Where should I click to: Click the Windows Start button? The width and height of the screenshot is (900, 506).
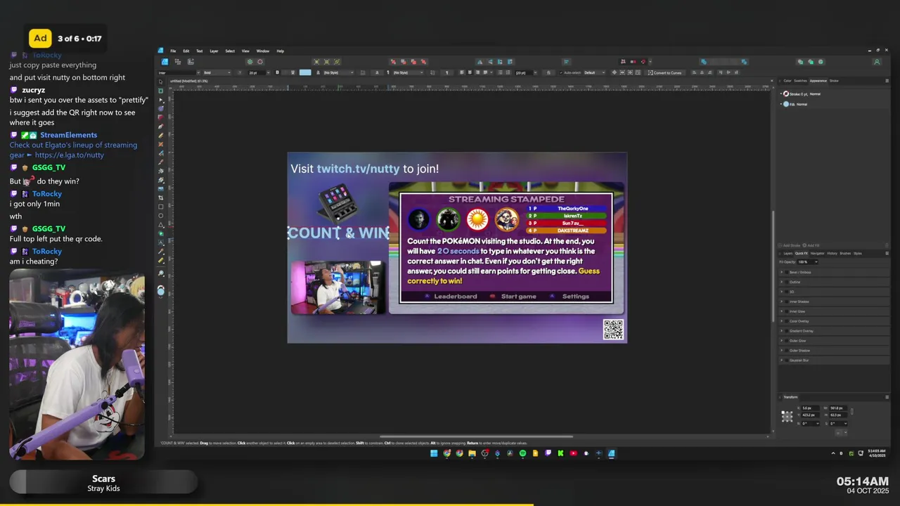point(434,453)
